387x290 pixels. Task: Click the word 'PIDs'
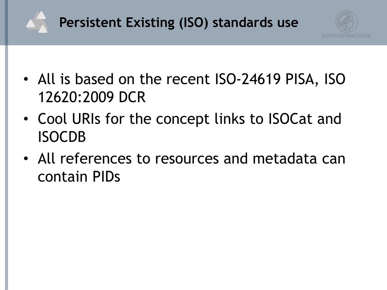coord(106,177)
